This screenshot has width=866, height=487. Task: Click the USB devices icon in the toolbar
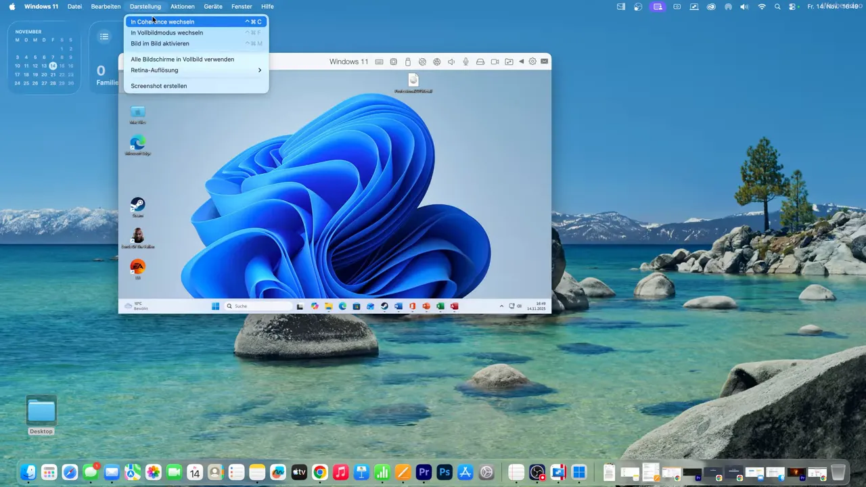[408, 62]
